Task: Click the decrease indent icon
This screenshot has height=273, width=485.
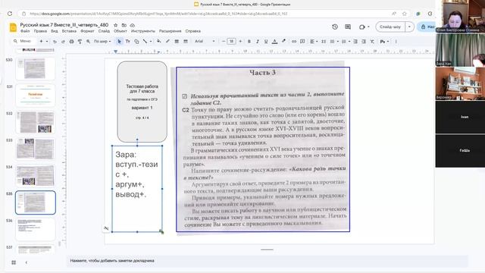Action: tap(355, 42)
